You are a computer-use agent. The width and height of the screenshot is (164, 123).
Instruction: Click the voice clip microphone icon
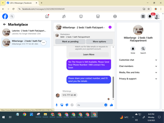[57, 105]
